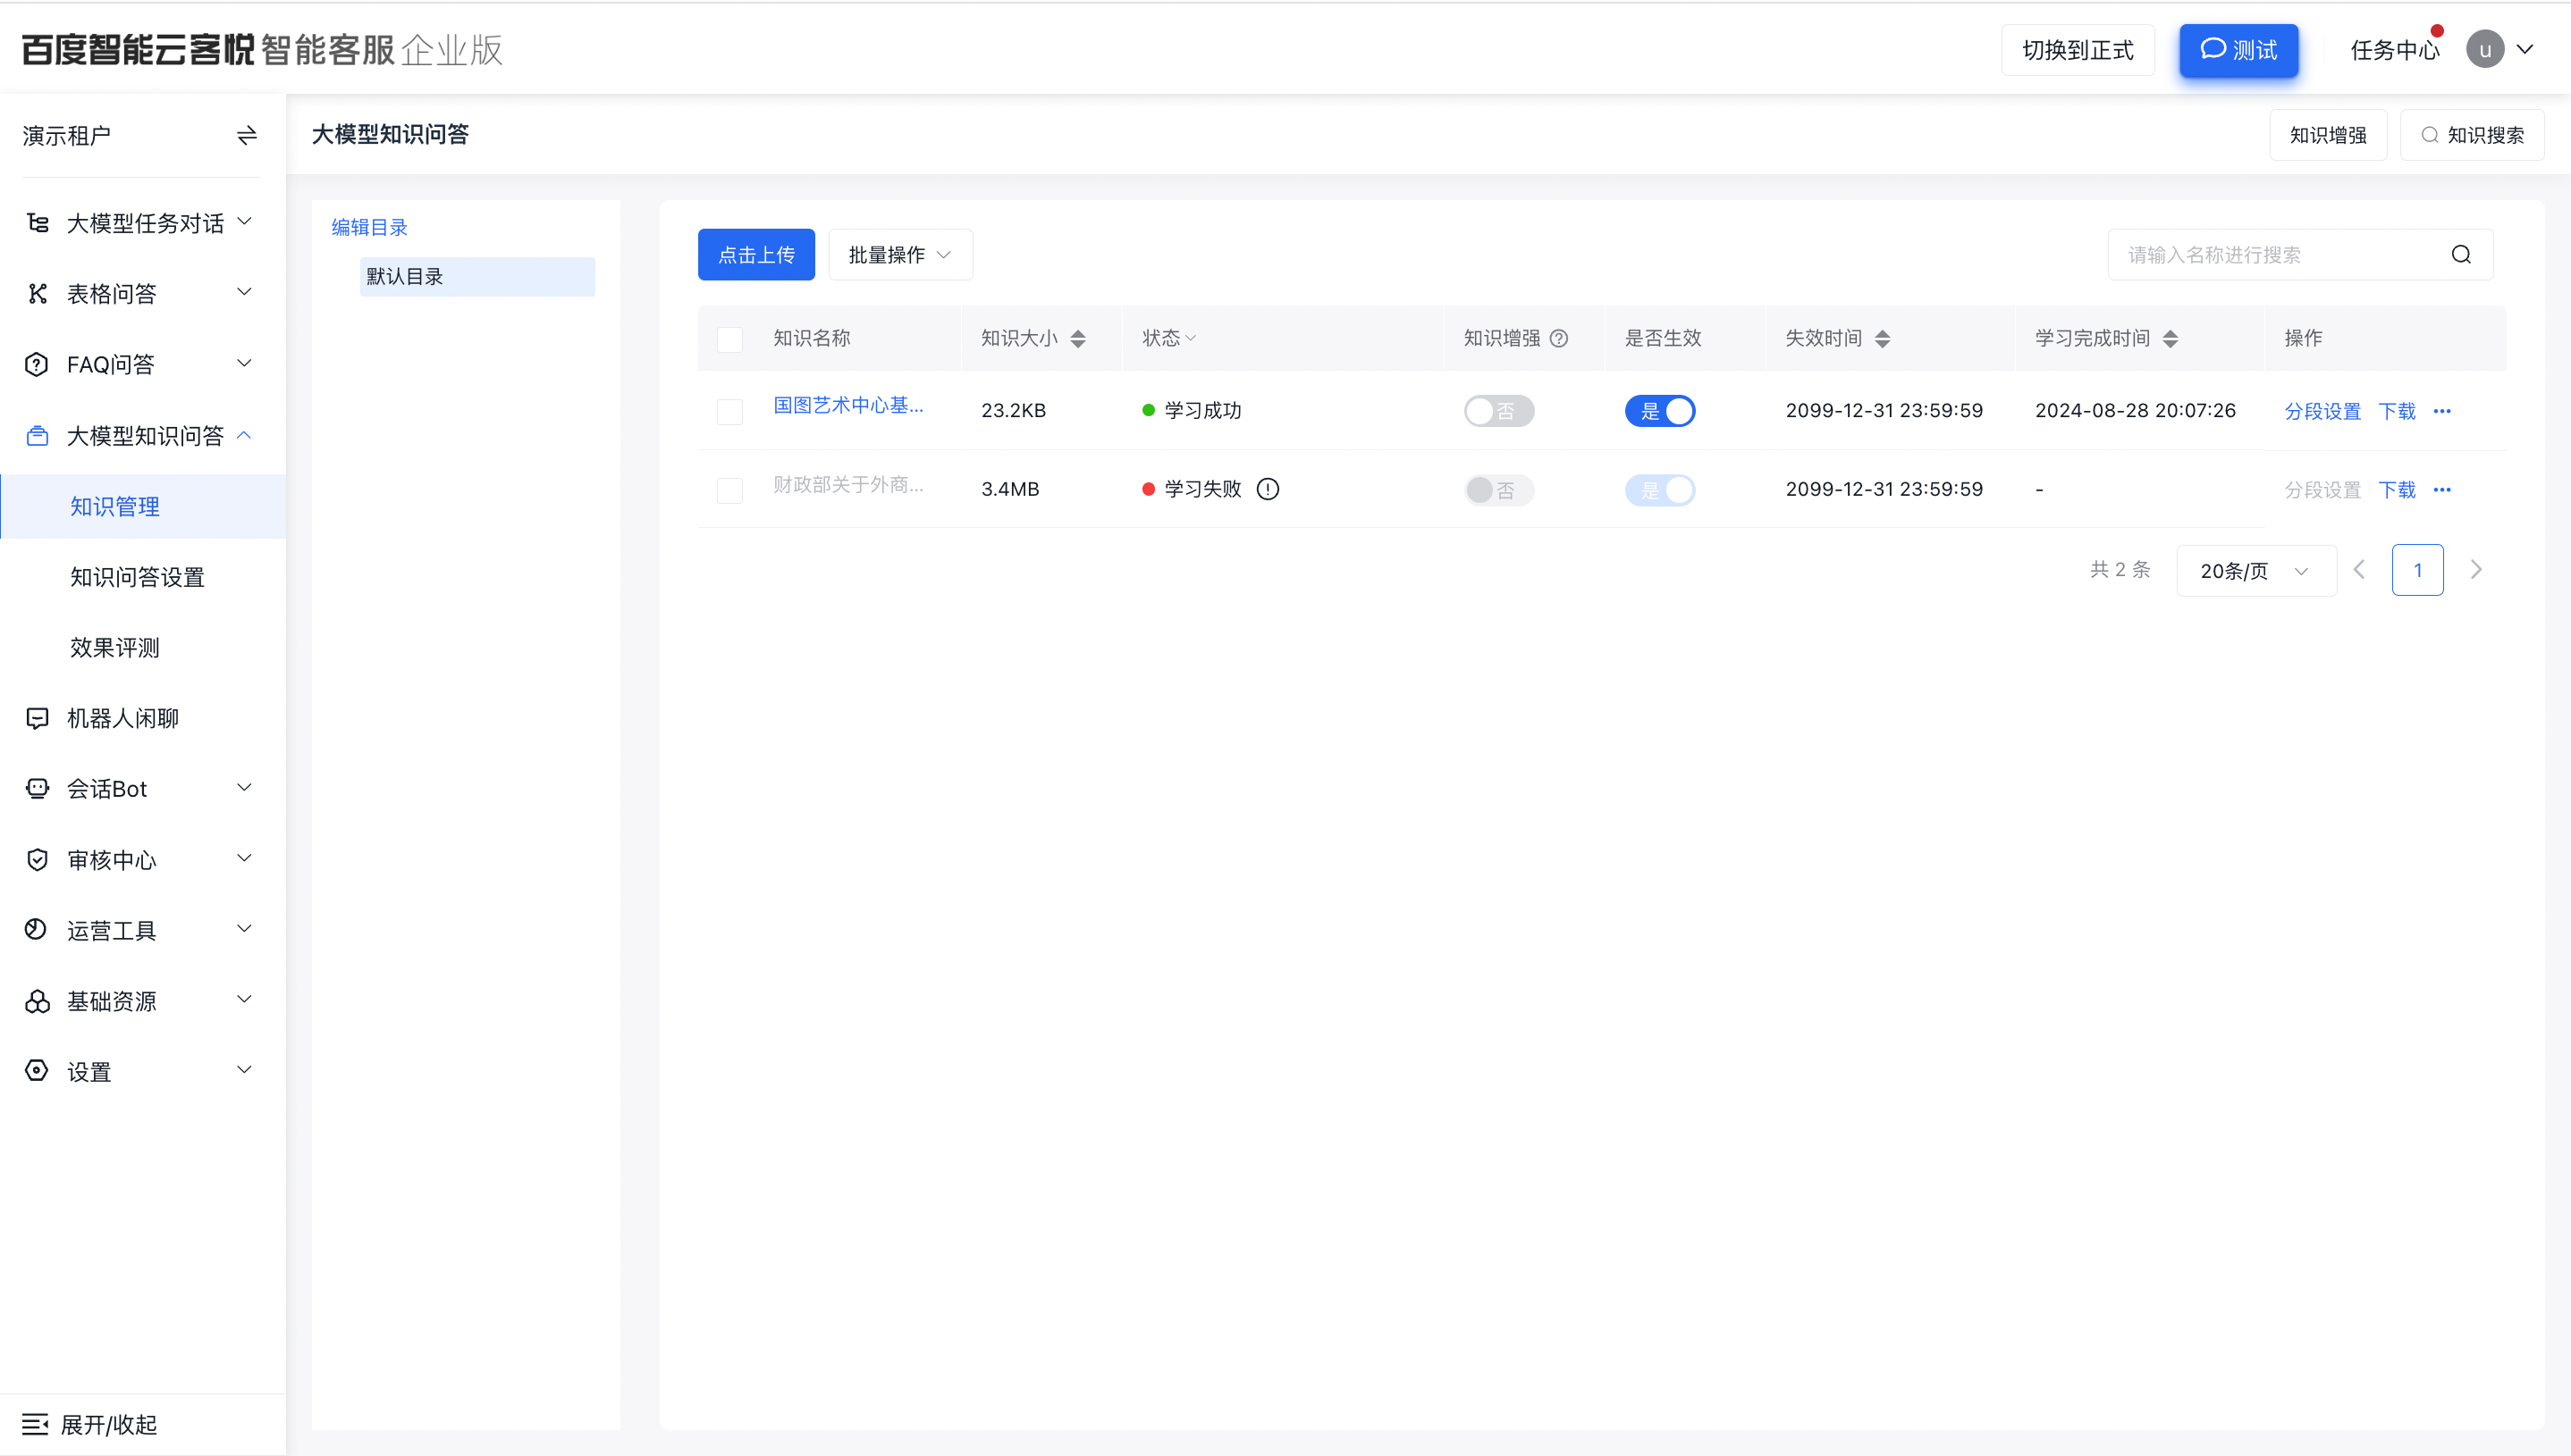Toggle 知识增强 switch for 国图艺术中心 row
The width and height of the screenshot is (2571, 1456).
[x=1498, y=411]
